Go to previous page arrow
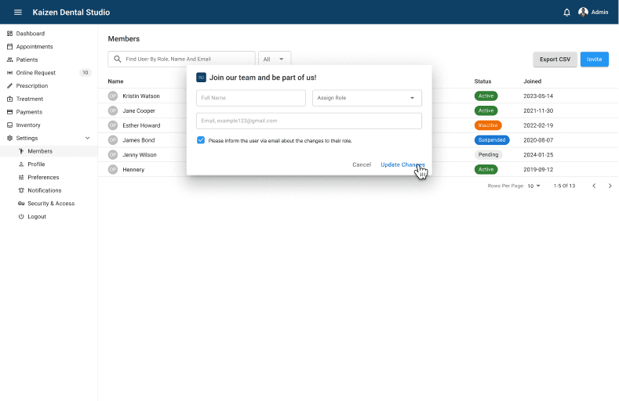The width and height of the screenshot is (619, 401). pos(593,186)
